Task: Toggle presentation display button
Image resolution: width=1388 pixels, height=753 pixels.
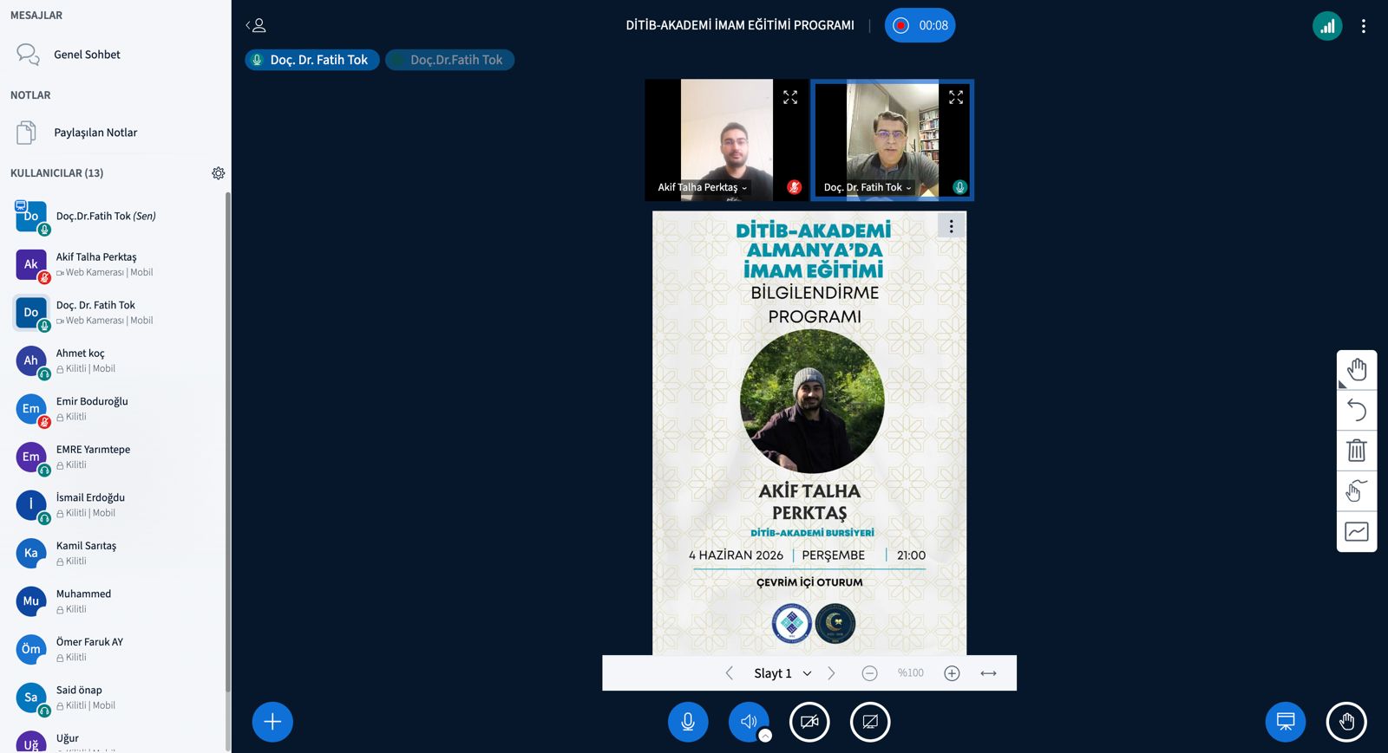Action: pyautogui.click(x=1286, y=722)
